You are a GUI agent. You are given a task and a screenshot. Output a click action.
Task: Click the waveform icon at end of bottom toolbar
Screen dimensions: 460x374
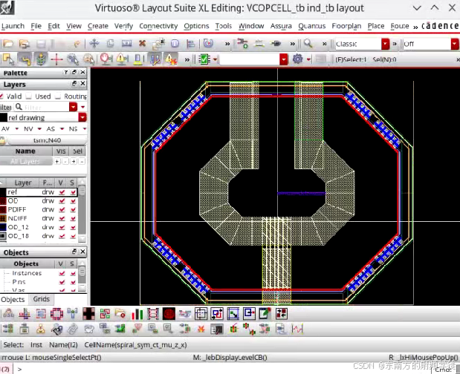[297, 329]
